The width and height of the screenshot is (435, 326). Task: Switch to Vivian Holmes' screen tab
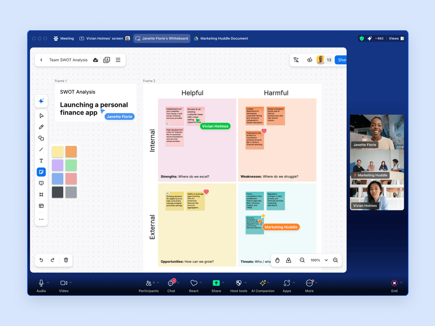pos(104,38)
